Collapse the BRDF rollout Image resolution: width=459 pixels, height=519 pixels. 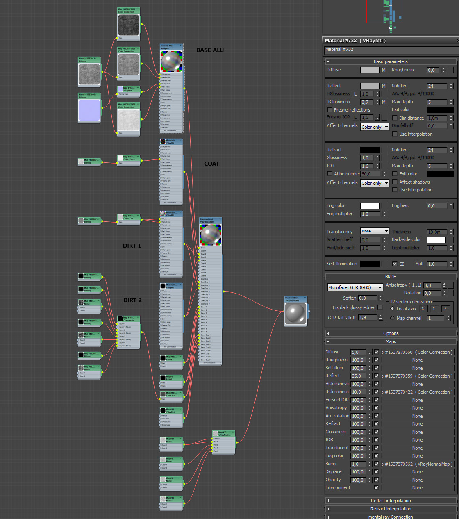tap(391, 277)
